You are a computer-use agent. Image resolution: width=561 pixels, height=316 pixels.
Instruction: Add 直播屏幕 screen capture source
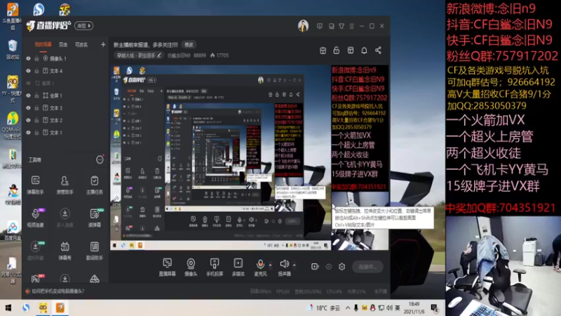tap(167, 268)
